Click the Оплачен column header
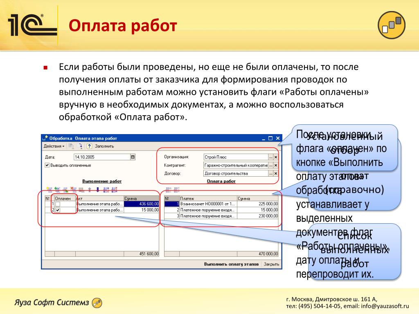This screenshot has height=314, width=419. [x=65, y=198]
